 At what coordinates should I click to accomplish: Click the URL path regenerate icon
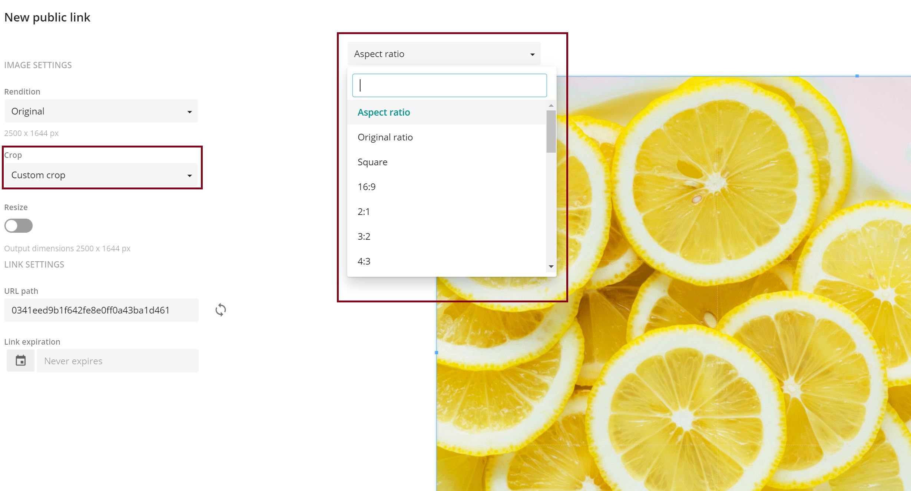(x=220, y=310)
